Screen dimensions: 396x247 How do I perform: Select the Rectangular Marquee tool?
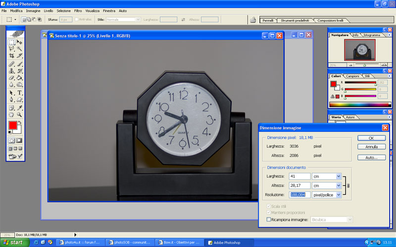(11, 42)
